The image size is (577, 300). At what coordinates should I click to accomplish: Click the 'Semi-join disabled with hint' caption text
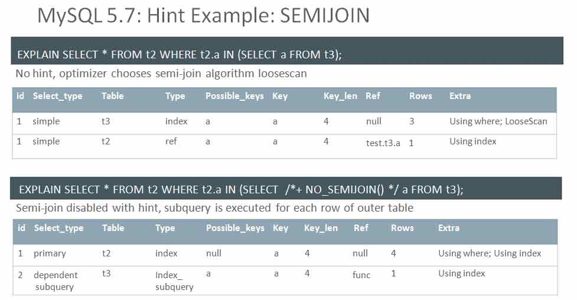[214, 208]
